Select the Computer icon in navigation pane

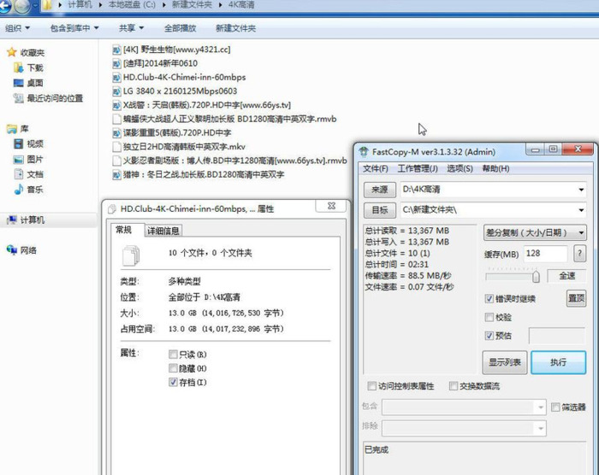click(x=12, y=220)
